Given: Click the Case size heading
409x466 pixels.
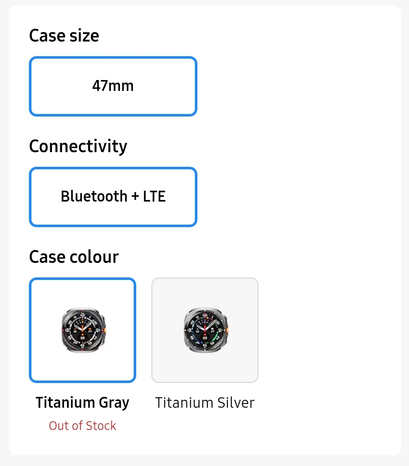Looking at the screenshot, I should tap(64, 36).
